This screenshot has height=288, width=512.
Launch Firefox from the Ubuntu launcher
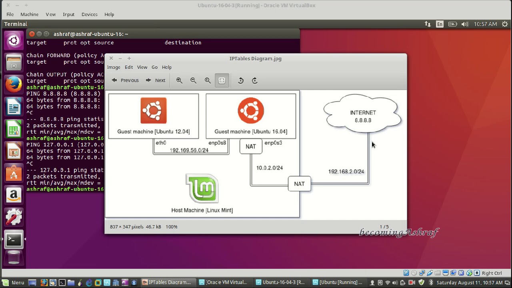14,85
